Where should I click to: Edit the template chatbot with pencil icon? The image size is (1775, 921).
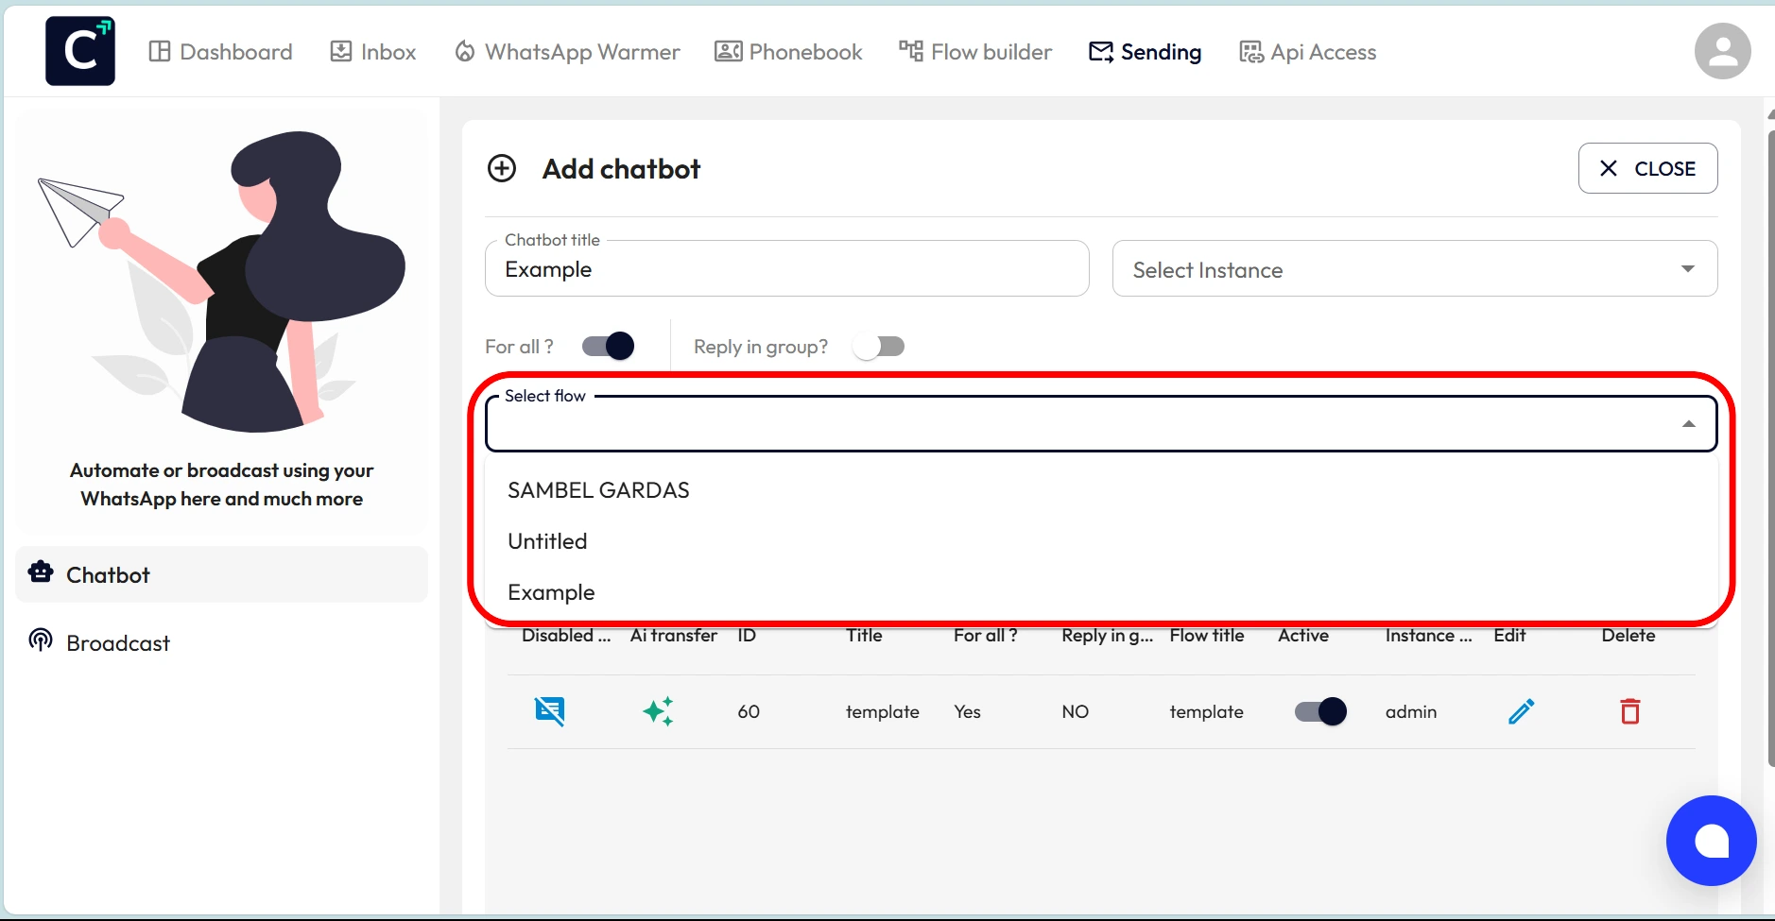[1521, 711]
